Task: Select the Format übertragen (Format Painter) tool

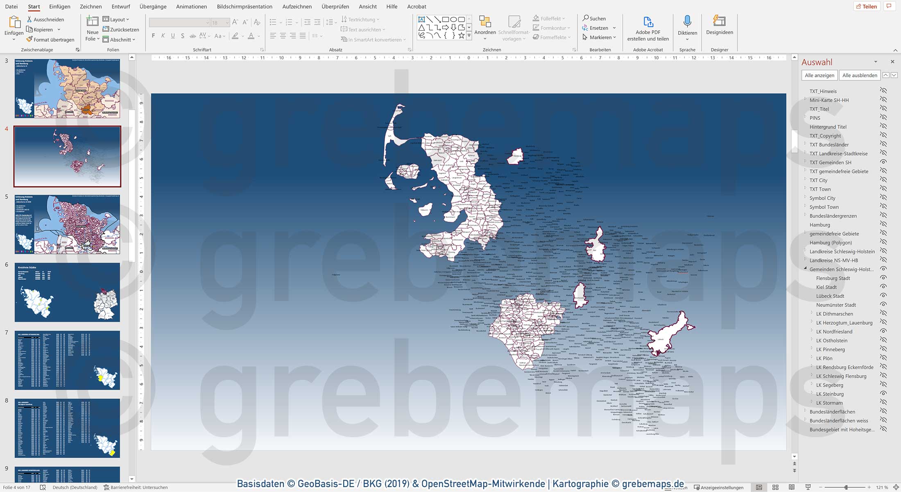Action: pos(51,39)
